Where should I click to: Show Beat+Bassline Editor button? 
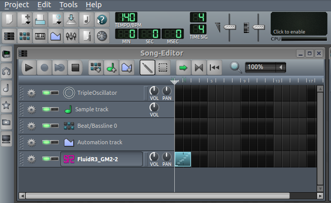25,36
